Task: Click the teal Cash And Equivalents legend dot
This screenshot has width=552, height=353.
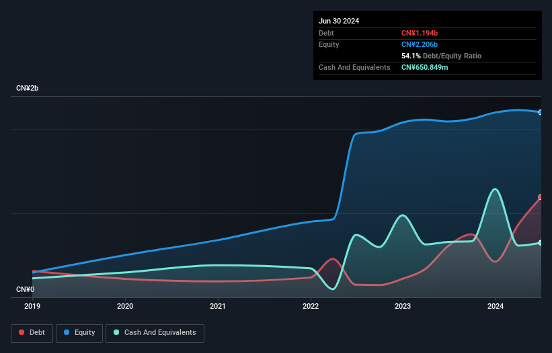Action: [116, 332]
